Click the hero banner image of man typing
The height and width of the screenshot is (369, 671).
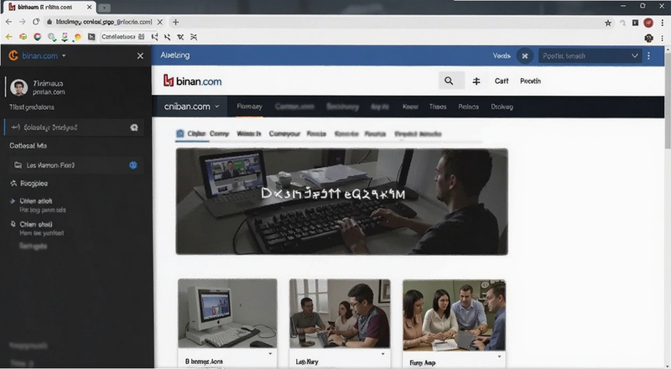click(x=342, y=201)
